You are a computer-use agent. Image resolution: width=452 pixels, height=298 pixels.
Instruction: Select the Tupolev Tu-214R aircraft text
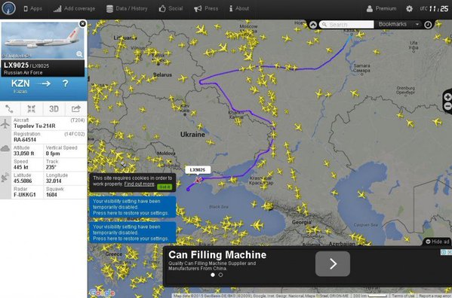click(x=34, y=126)
